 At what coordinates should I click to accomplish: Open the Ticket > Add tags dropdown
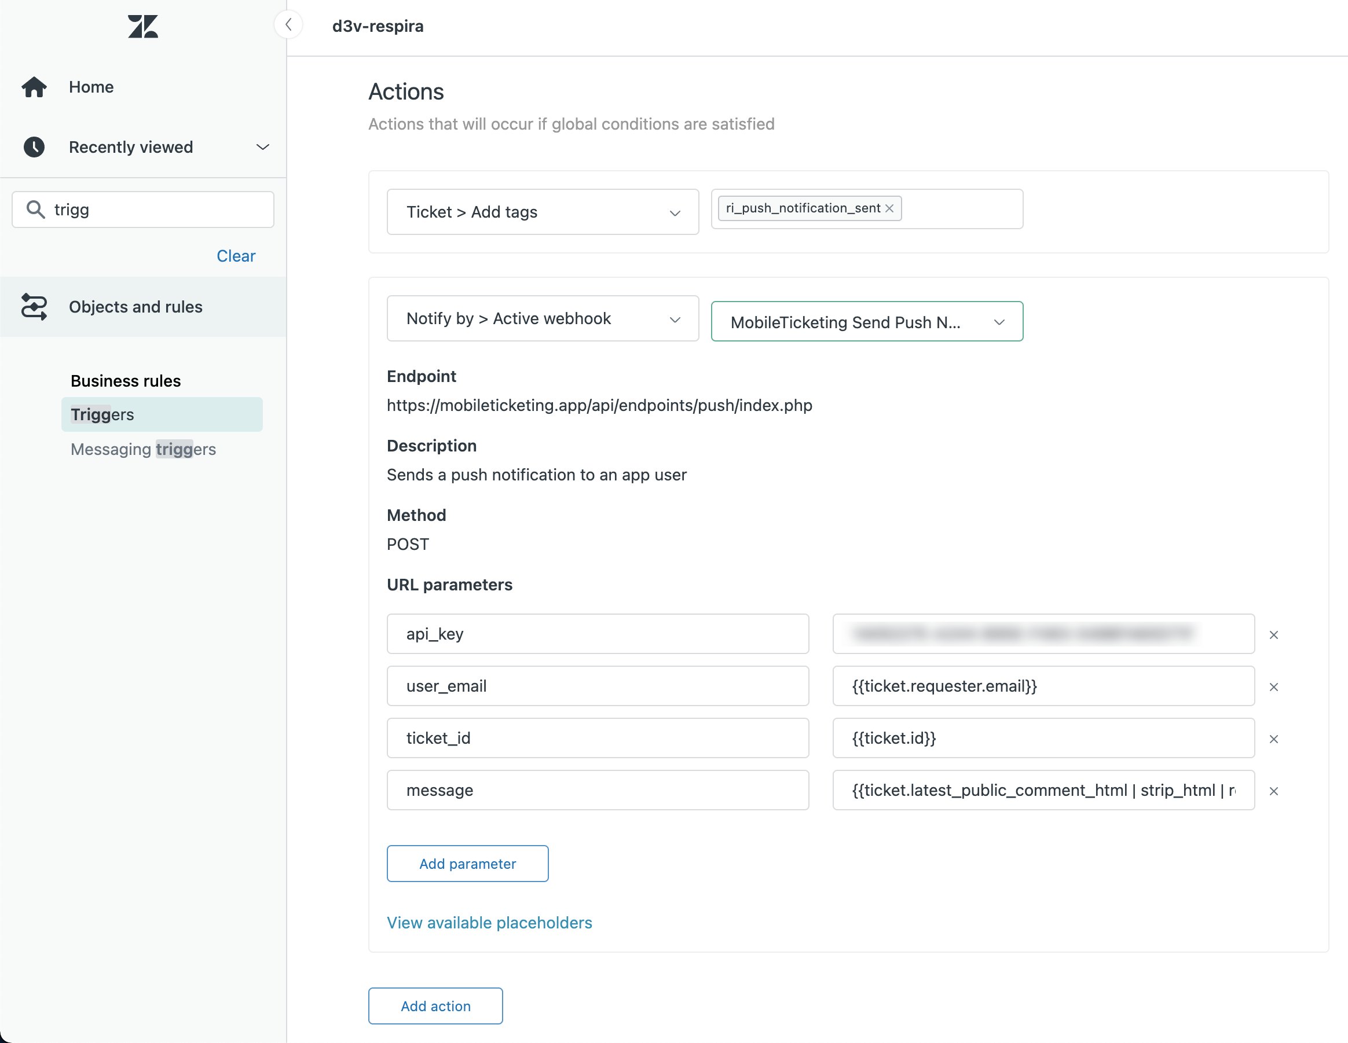coord(542,212)
